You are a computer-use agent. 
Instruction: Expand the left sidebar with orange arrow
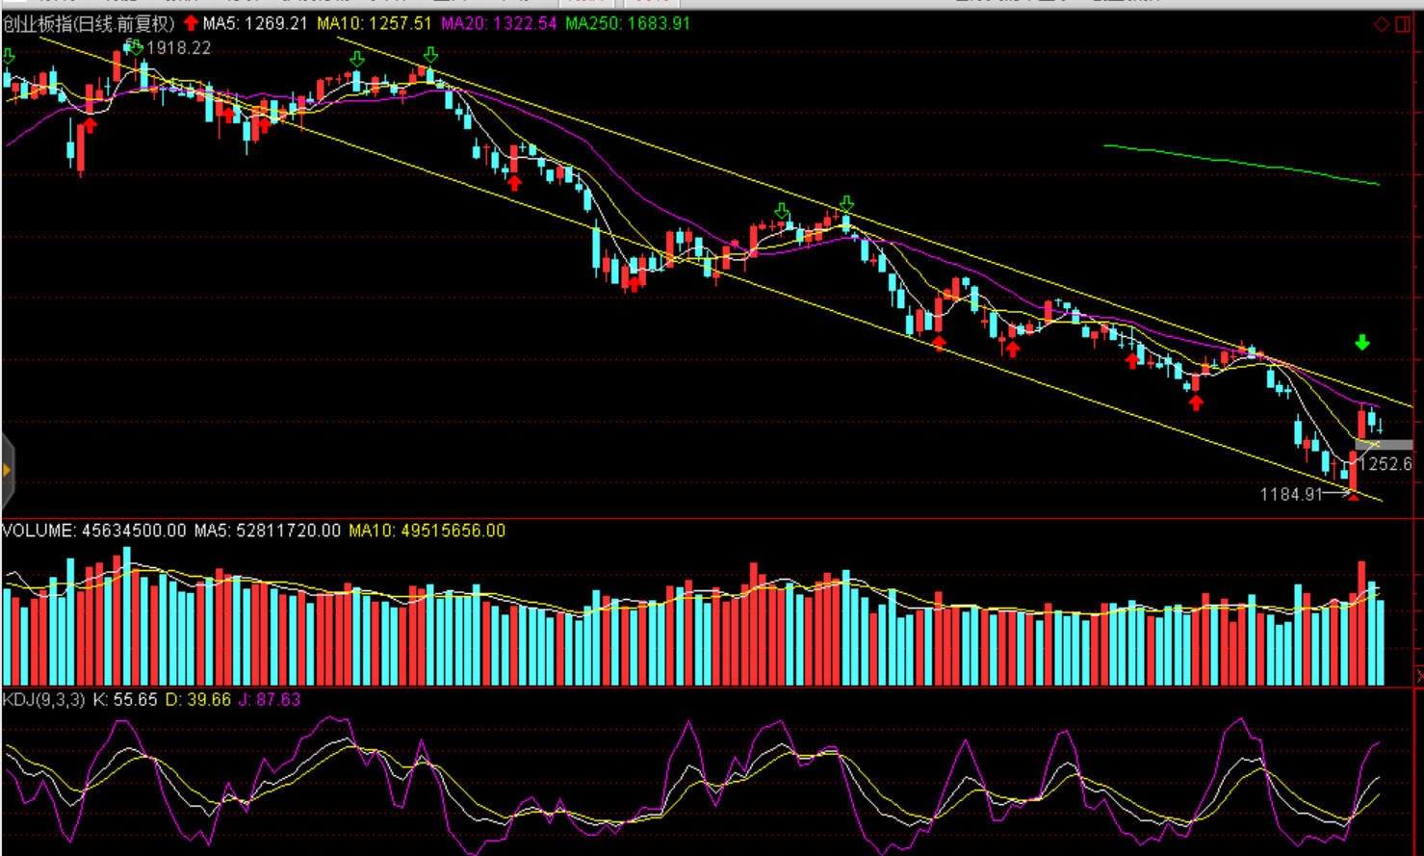[7, 471]
